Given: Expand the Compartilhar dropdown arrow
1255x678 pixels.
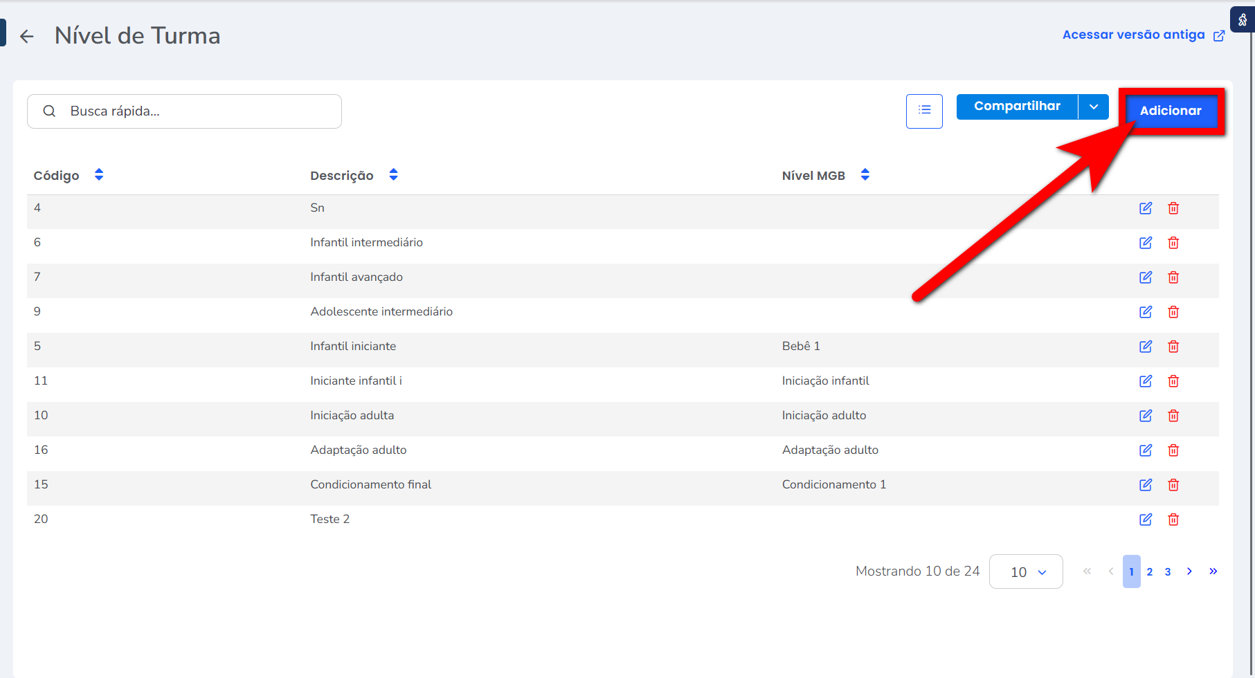Looking at the screenshot, I should coord(1094,107).
